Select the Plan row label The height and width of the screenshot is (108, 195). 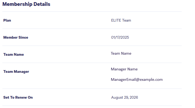[x=7, y=20]
